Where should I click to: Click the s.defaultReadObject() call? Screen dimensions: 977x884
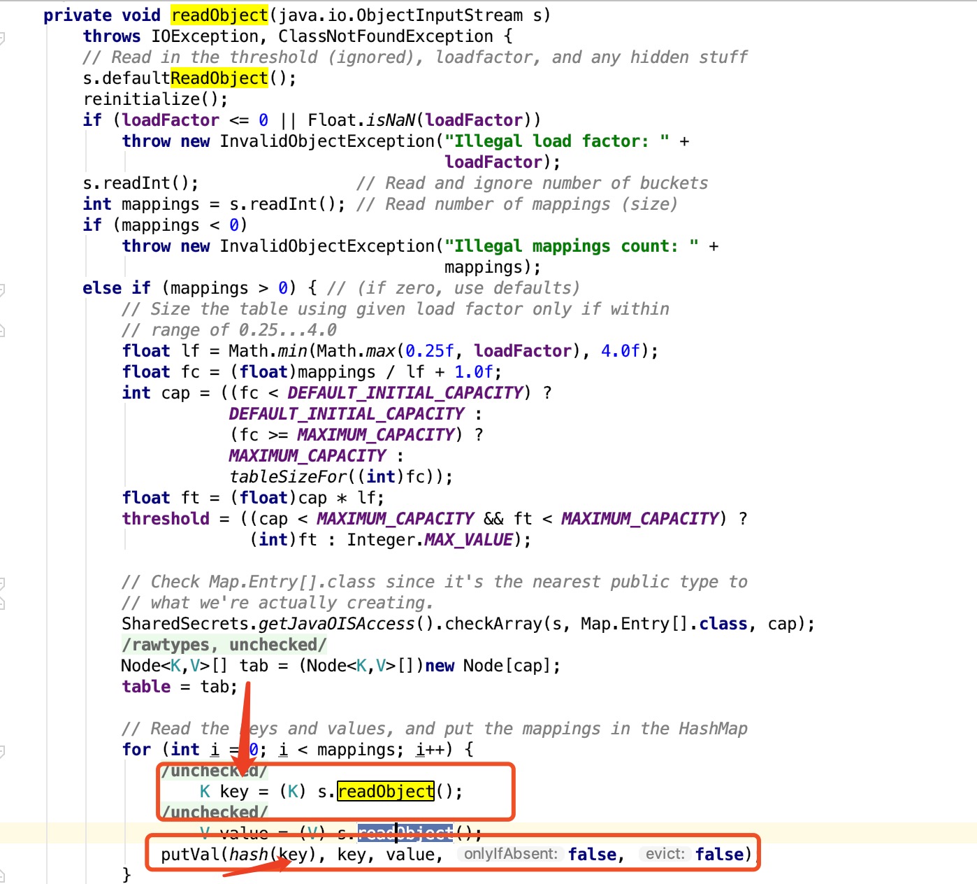point(189,78)
